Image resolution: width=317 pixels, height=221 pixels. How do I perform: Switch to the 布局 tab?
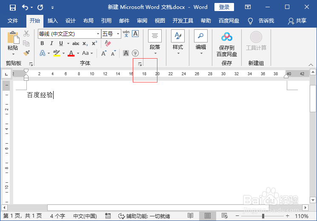pyautogui.click(x=89, y=20)
